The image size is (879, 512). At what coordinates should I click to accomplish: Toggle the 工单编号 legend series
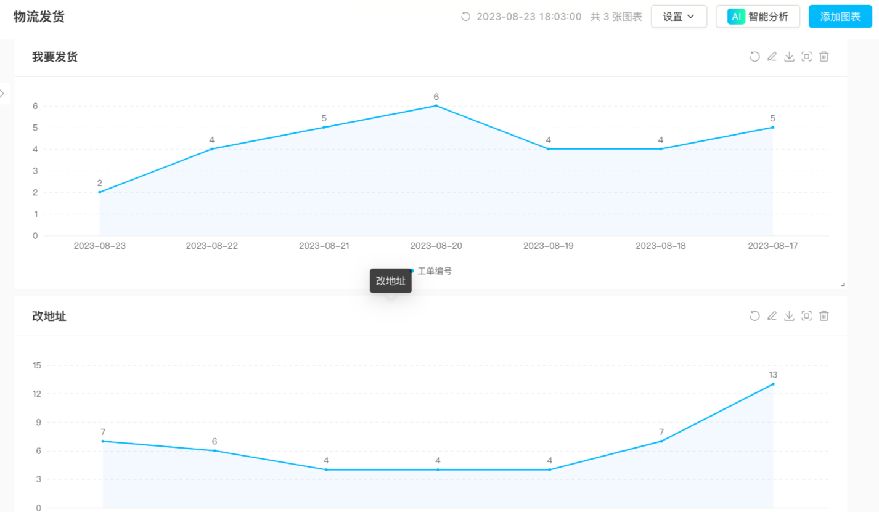[430, 271]
